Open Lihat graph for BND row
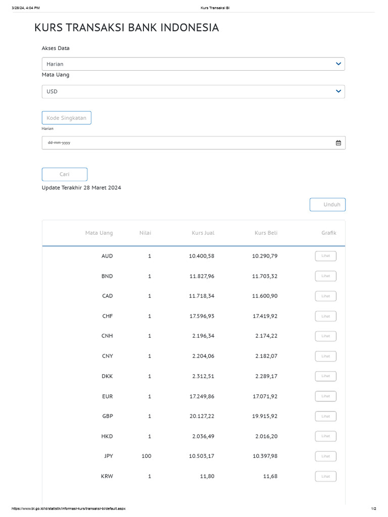 (x=325, y=276)
